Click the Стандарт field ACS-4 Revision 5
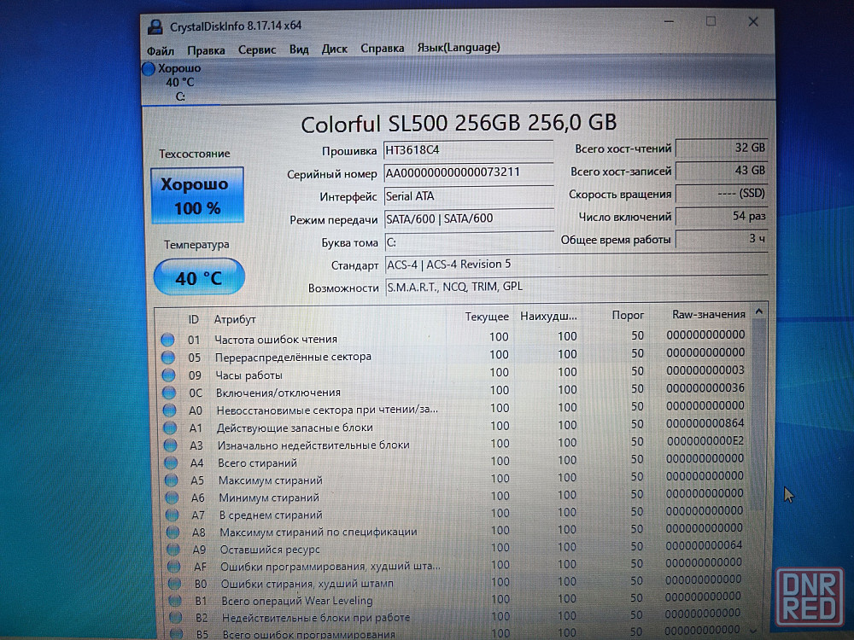The height and width of the screenshot is (640, 854). tap(576, 265)
